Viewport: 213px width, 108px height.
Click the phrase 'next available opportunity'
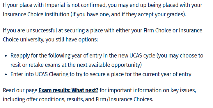click(x=110, y=65)
